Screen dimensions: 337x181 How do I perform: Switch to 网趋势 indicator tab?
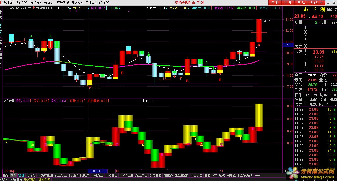(x=74, y=175)
